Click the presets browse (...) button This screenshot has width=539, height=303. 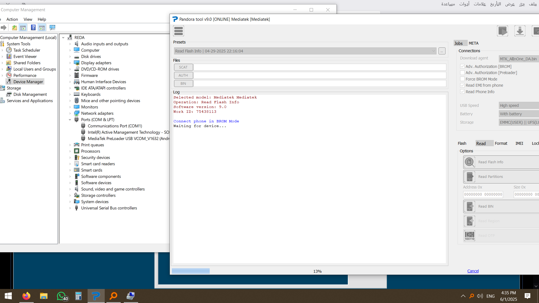pyautogui.click(x=442, y=51)
